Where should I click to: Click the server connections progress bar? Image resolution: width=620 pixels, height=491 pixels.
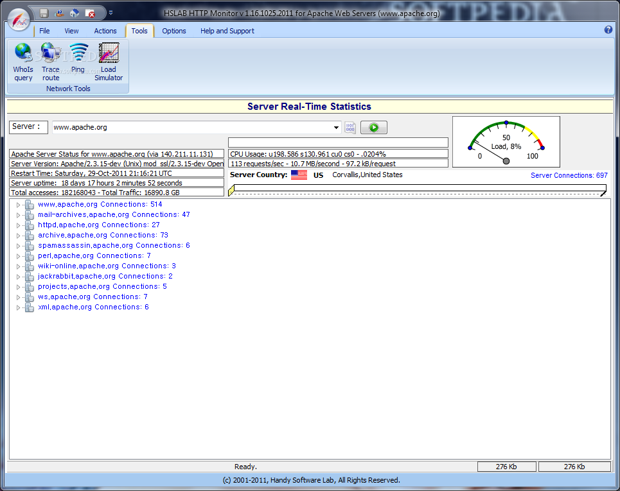pyautogui.click(x=417, y=190)
